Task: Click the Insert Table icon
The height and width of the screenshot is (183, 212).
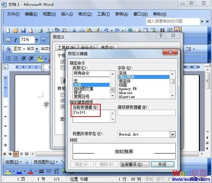Action: point(146,31)
